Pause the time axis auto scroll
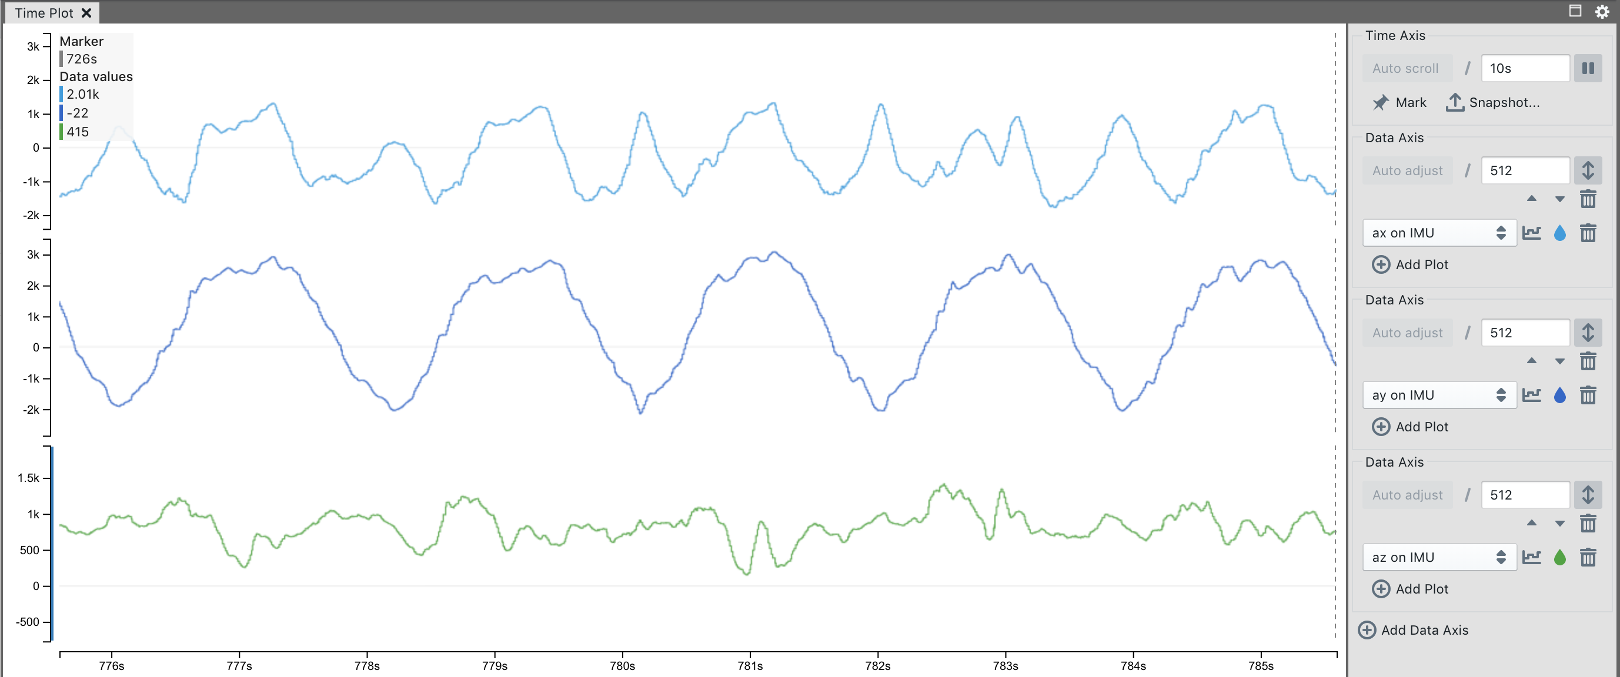 pyautogui.click(x=1587, y=69)
